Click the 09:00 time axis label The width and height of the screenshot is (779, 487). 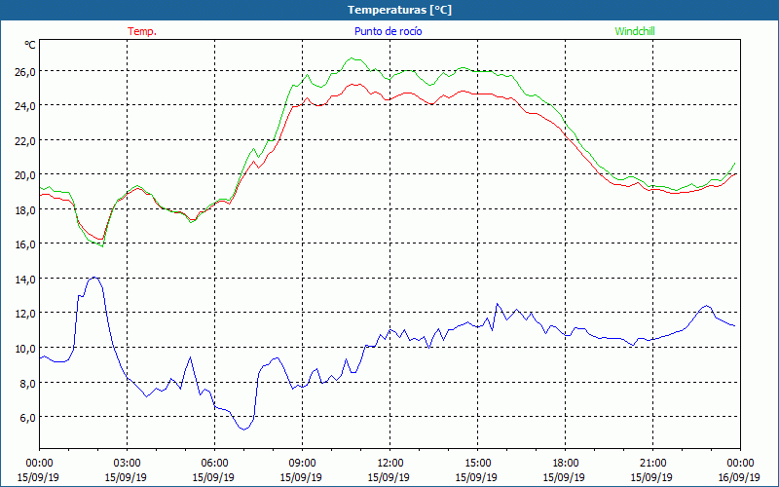(x=302, y=464)
